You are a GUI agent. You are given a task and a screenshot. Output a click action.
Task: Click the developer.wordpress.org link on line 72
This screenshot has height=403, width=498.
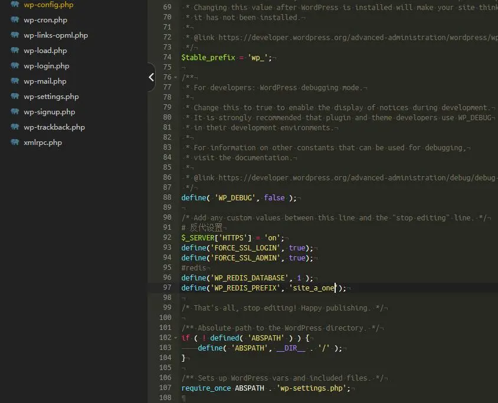358,38
